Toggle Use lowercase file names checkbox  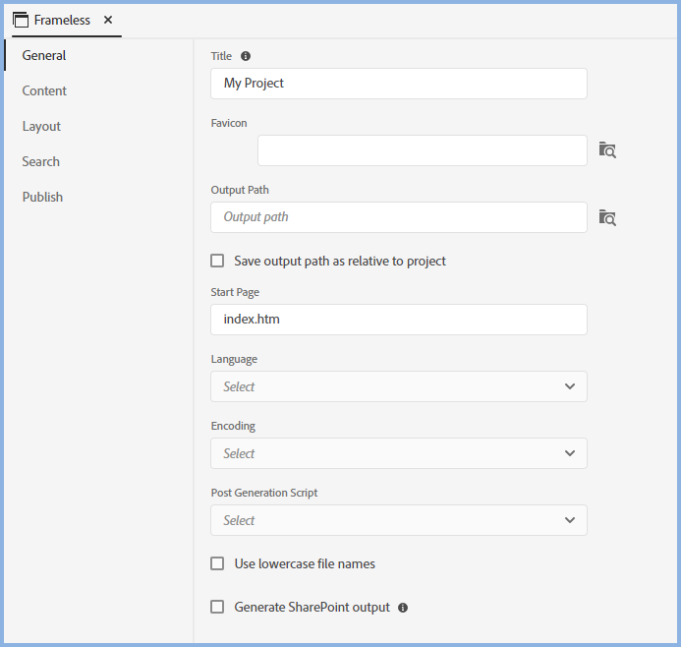217,563
